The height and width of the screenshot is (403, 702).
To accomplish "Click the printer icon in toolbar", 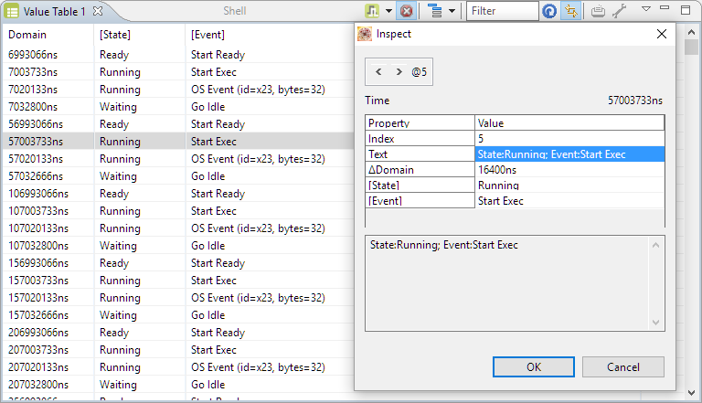I will (598, 11).
